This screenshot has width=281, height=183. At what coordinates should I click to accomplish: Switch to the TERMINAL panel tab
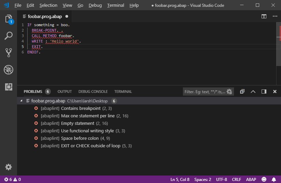[x=123, y=91]
